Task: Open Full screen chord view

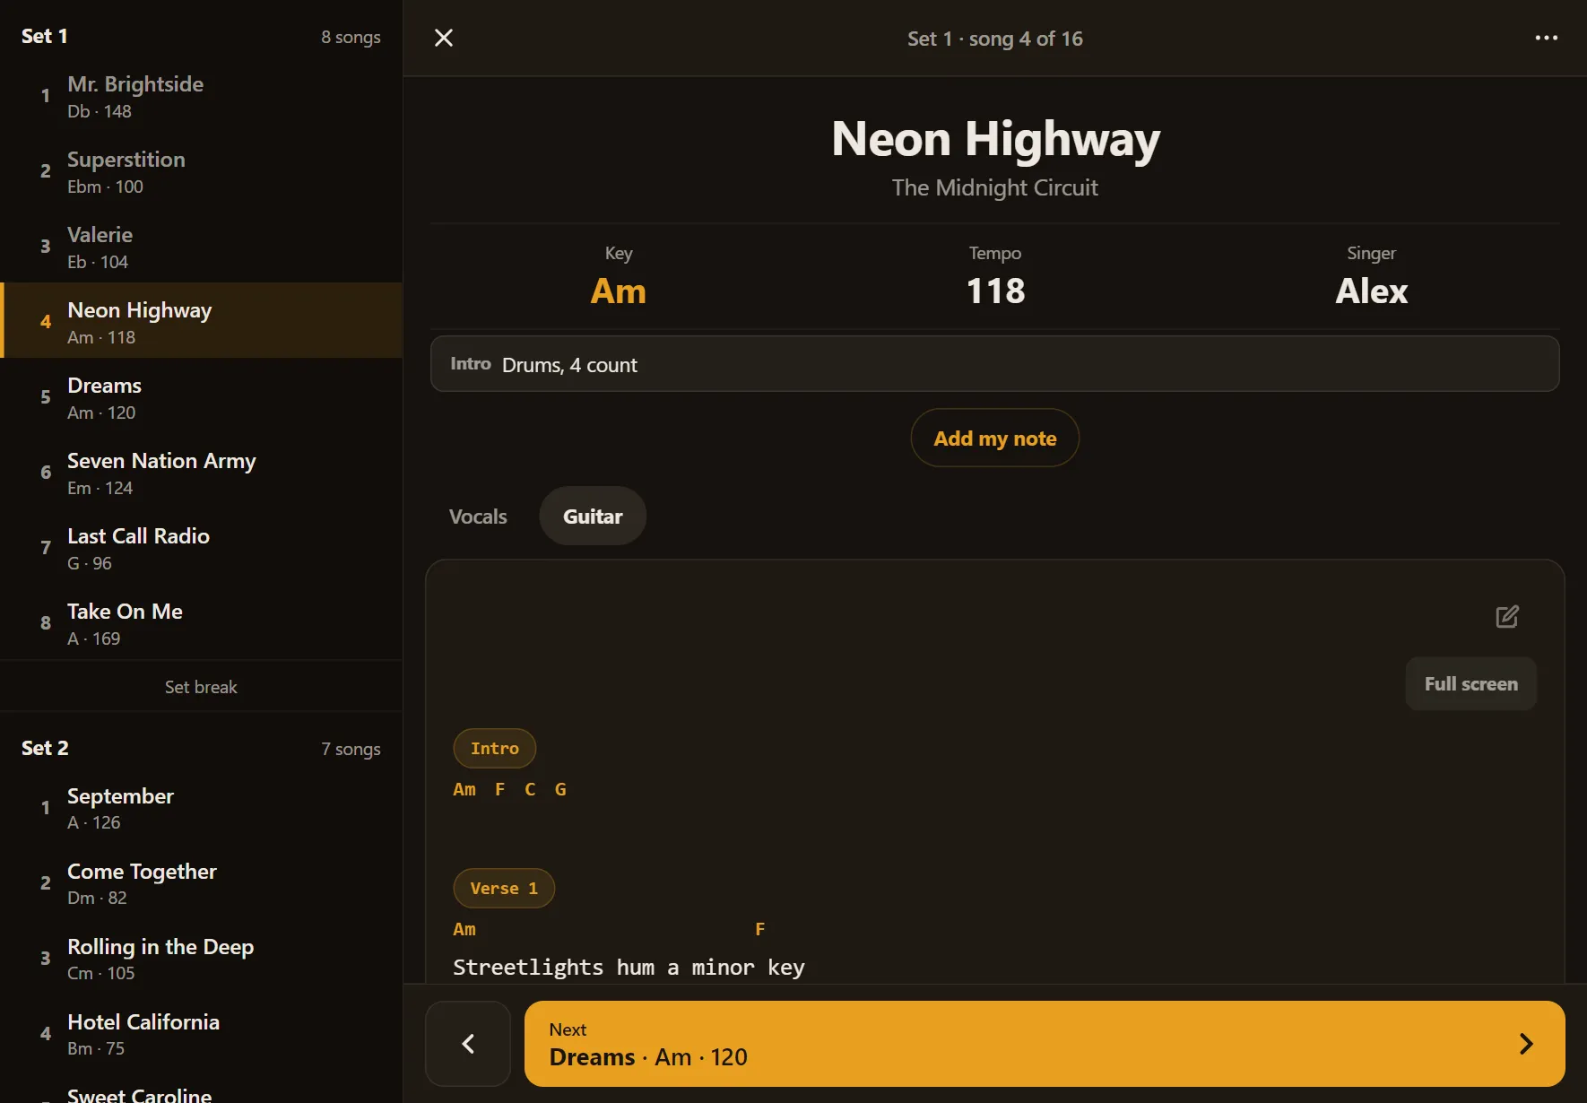Action: [1471, 683]
